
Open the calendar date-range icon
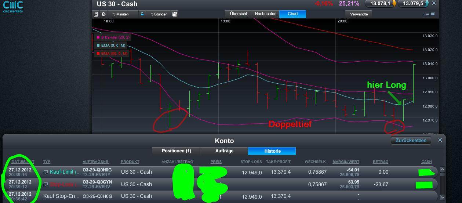tap(175, 14)
